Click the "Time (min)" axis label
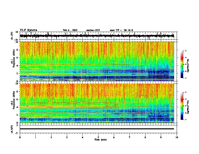 [x=101, y=140]
